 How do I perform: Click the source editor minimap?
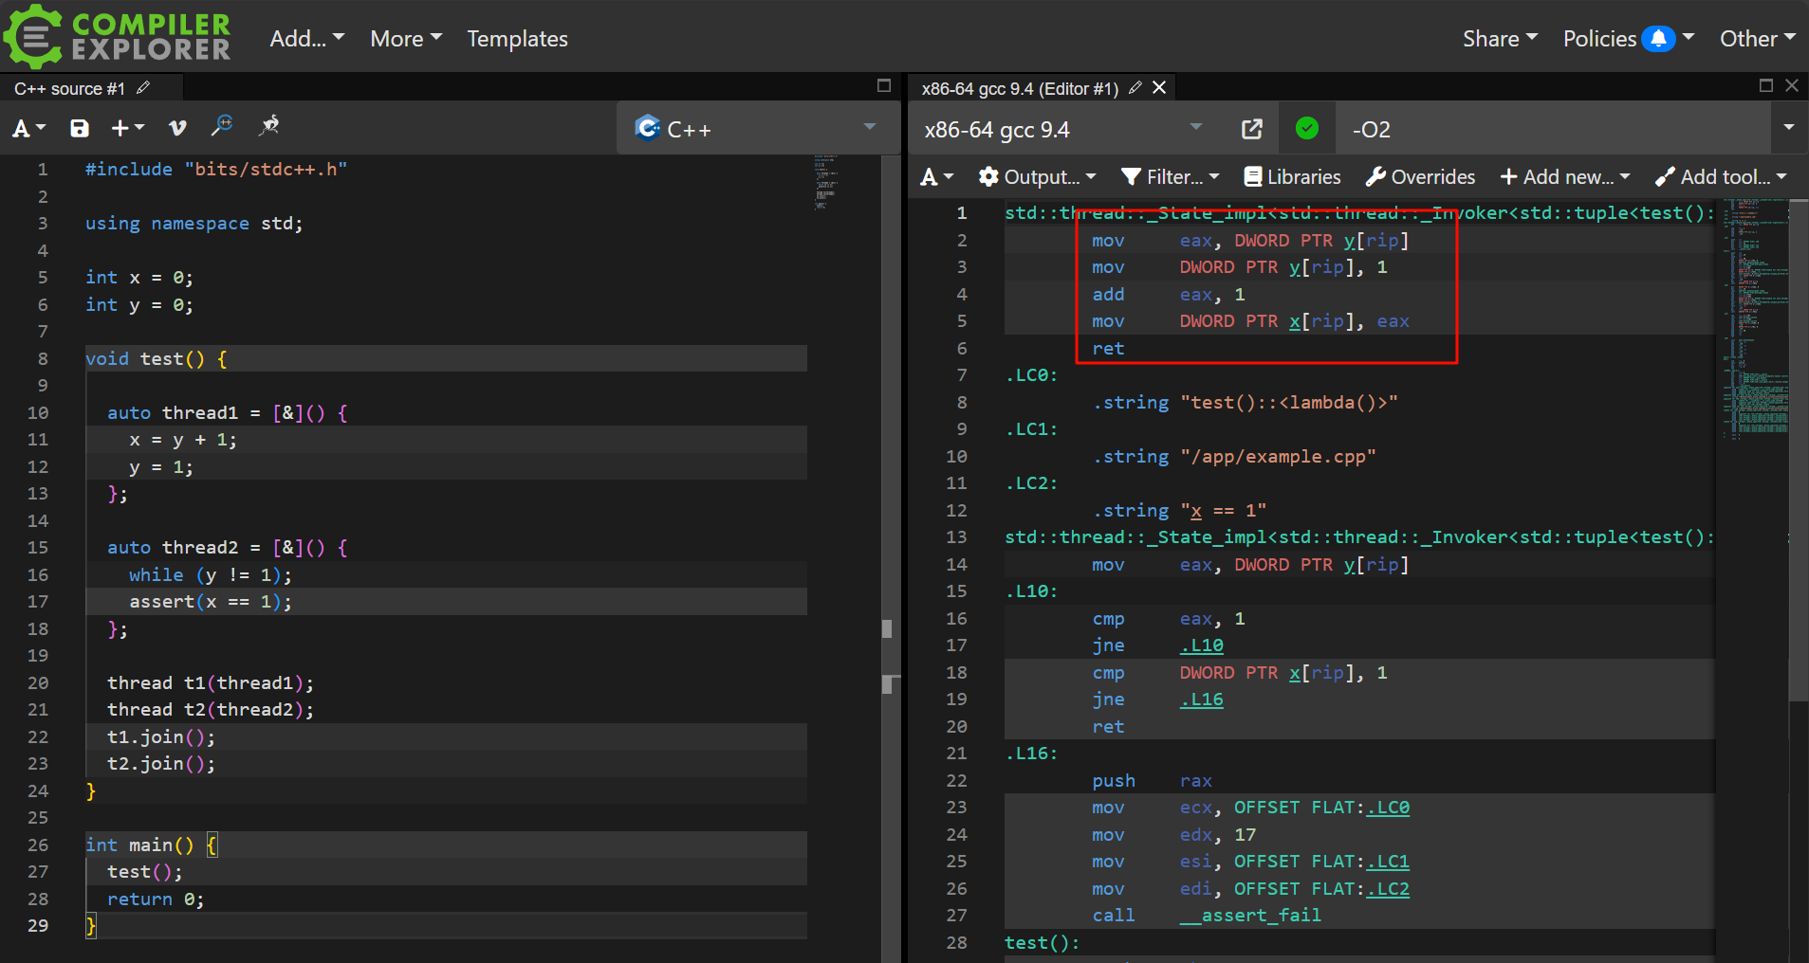coord(826,182)
